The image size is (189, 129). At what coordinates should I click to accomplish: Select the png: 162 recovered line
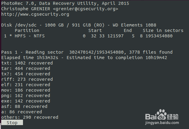26,96
